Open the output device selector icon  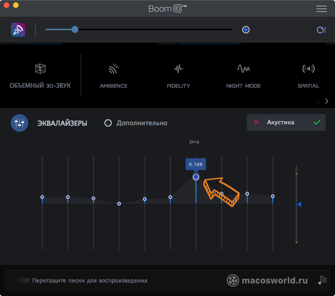tap(321, 30)
